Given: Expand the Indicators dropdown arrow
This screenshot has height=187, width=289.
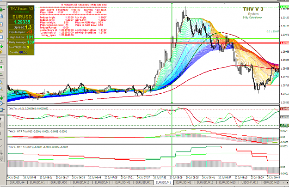Looking at the screenshot, I should [4, 97].
